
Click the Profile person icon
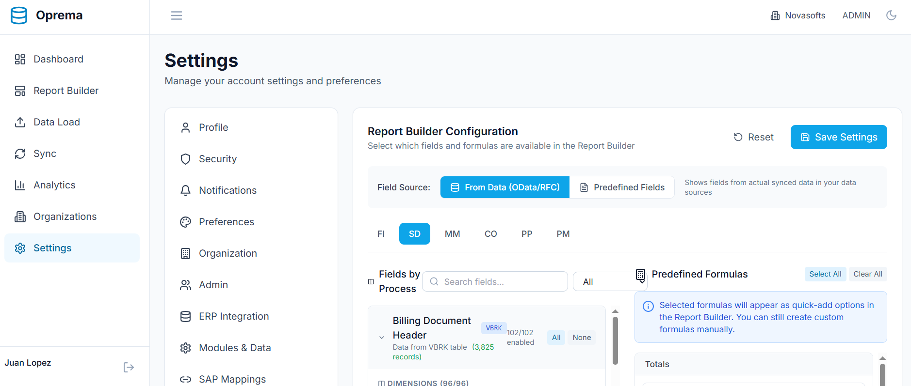(185, 127)
